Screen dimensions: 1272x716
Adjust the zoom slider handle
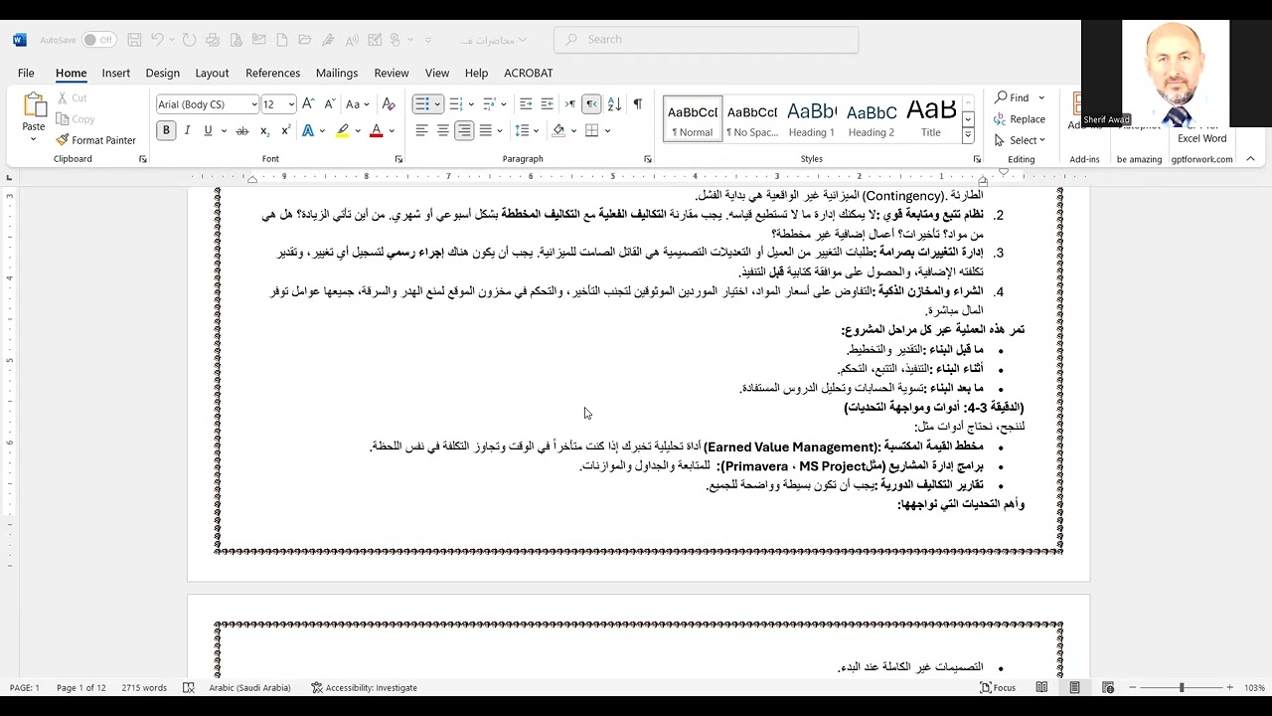point(1182,688)
